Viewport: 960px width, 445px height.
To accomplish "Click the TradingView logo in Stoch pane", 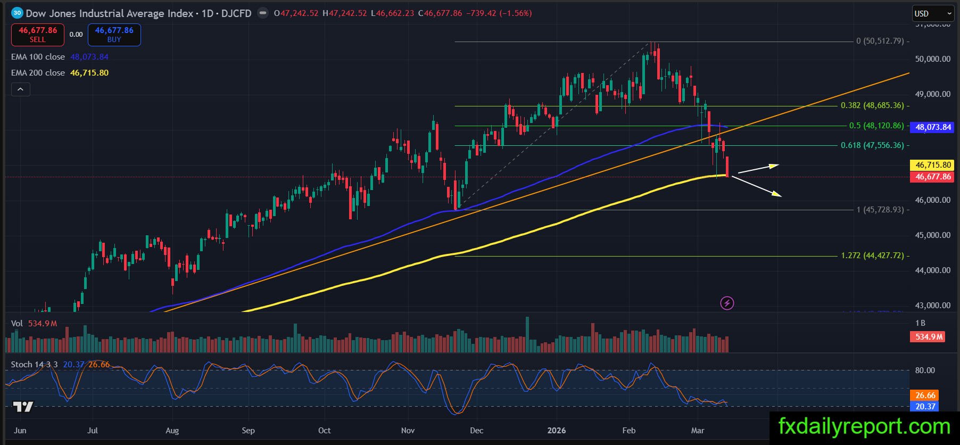I will 23,407.
